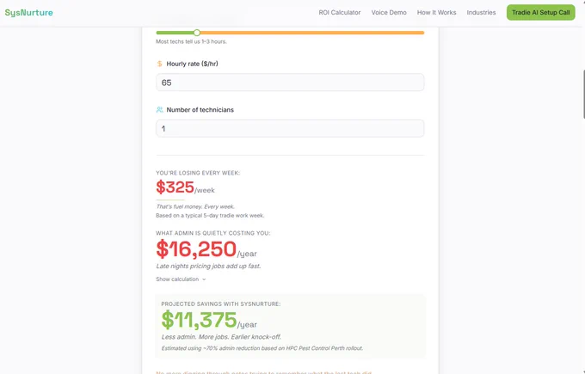
Task: Click the Tradie AI Setup Call button
Action: point(540,12)
